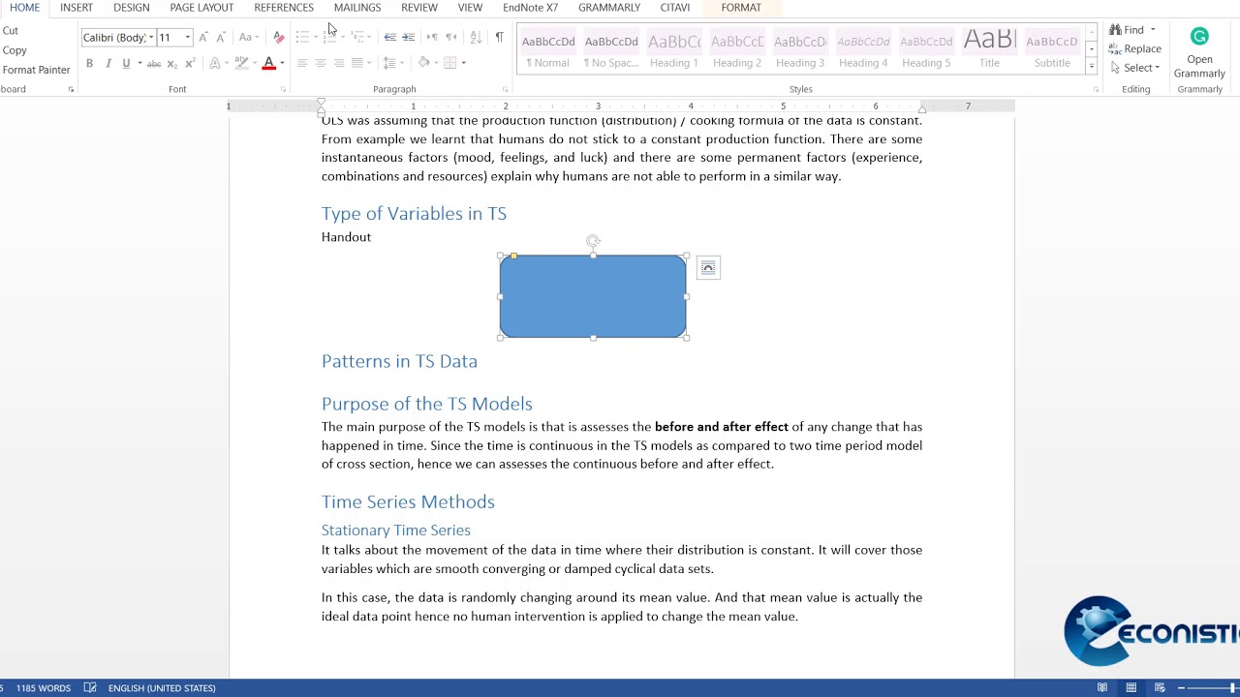This screenshot has height=697, width=1240.
Task: Toggle bold formatting
Action: 89,63
